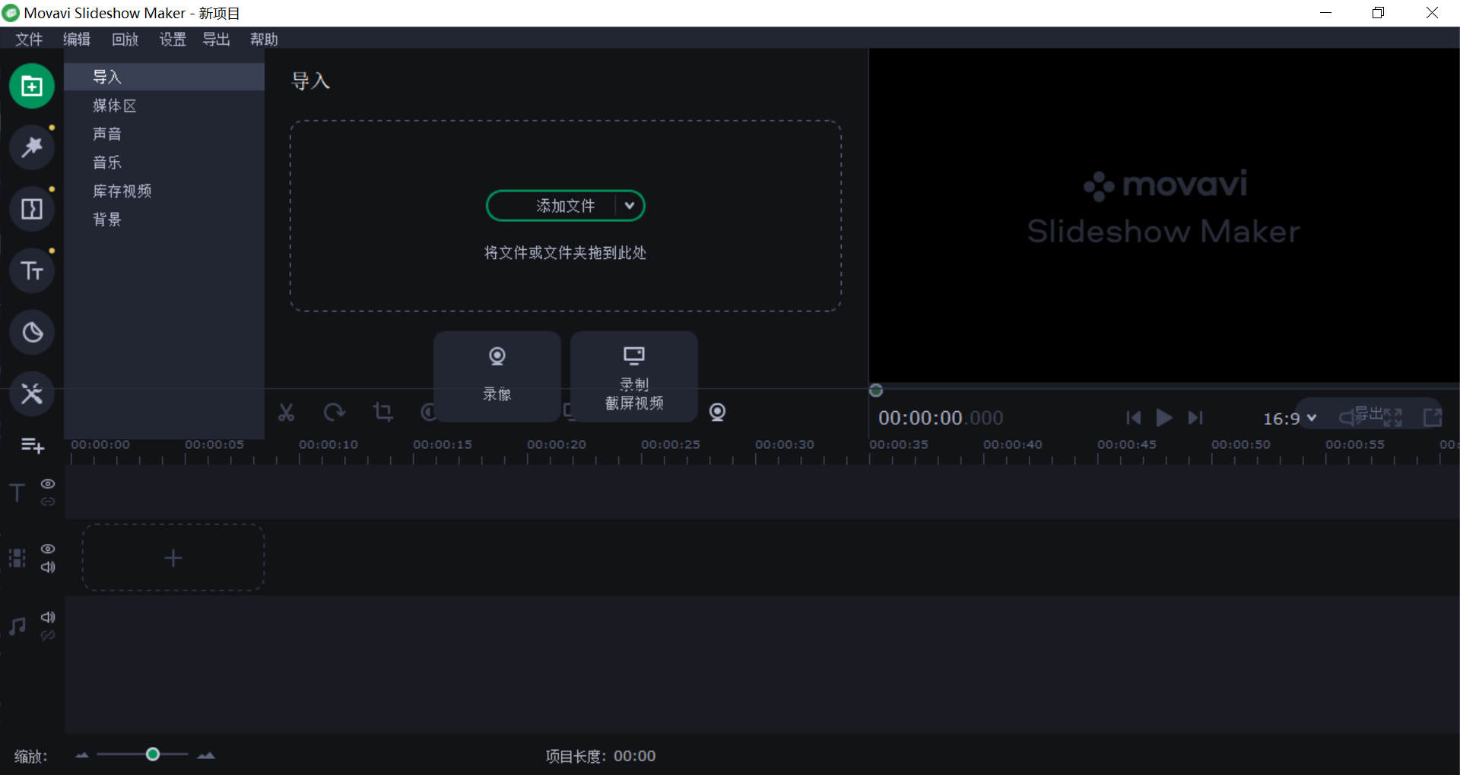Image resolution: width=1460 pixels, height=775 pixels.
Task: Select 背景 in the side list
Action: pyautogui.click(x=164, y=220)
